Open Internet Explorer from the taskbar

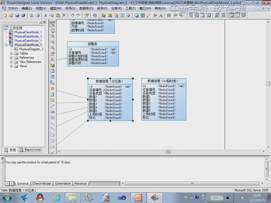57,198
